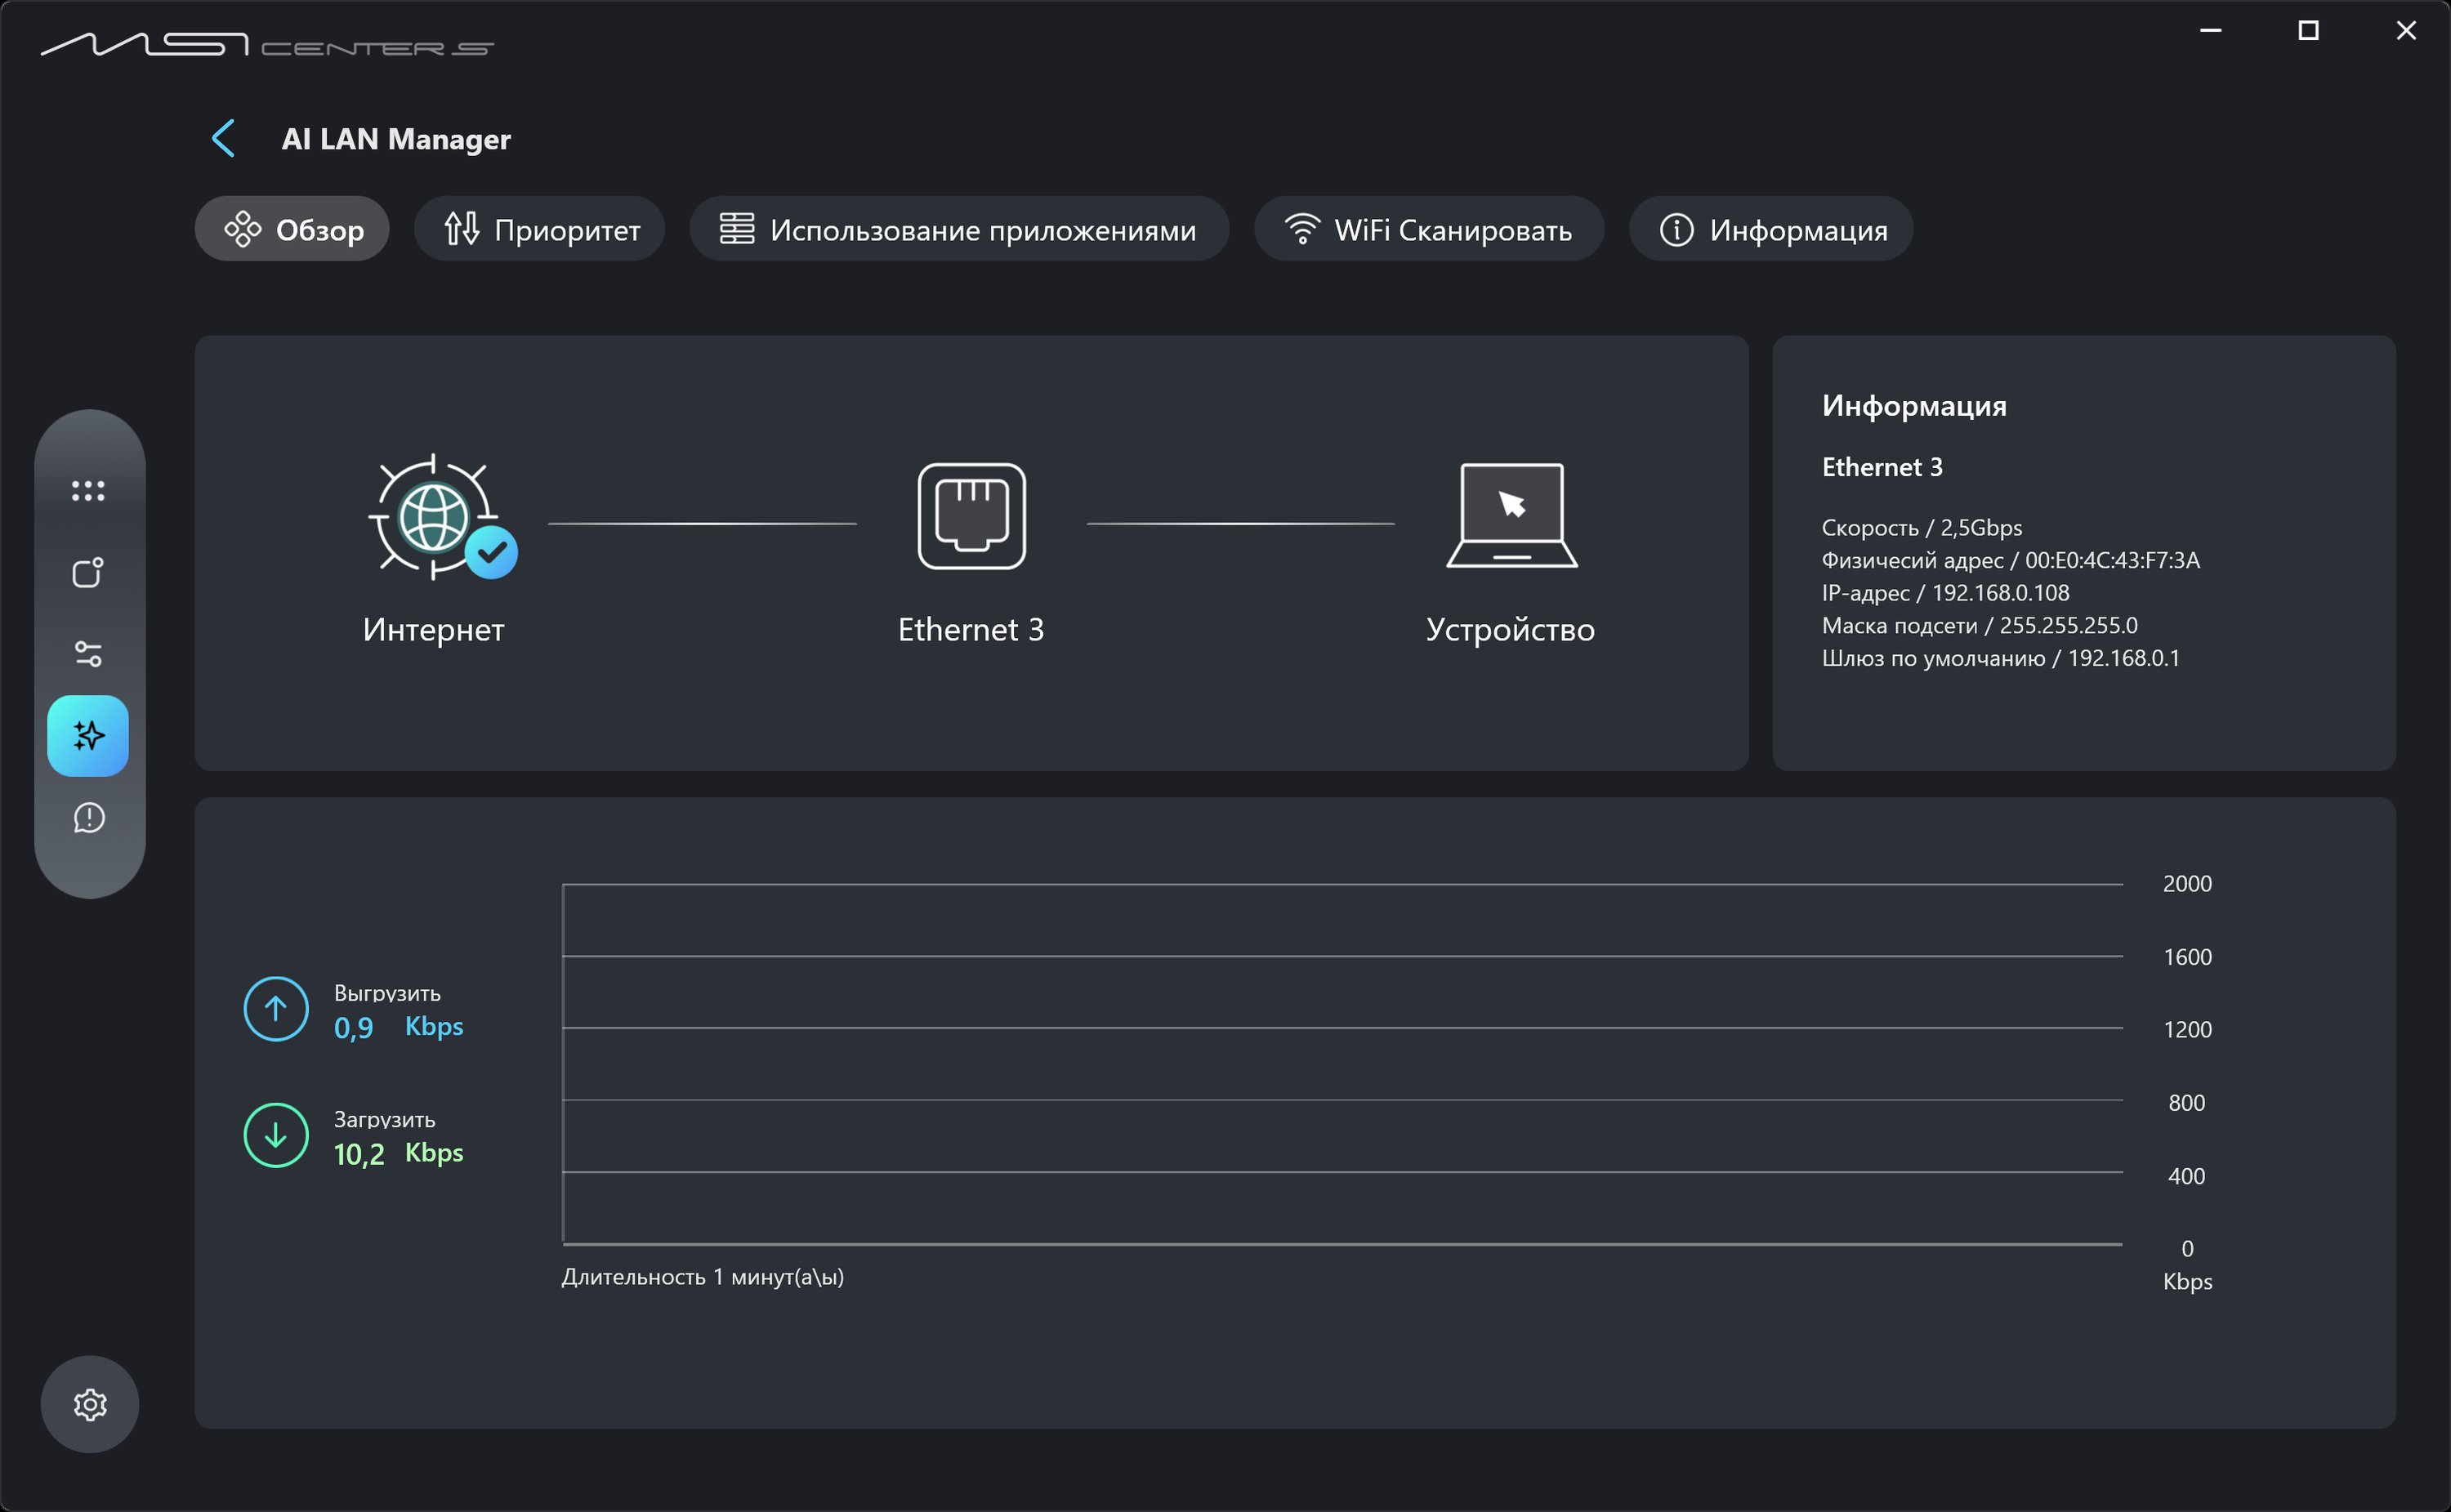Viewport: 2451px width, 1512px height.
Task: Open Использование приложениями tab
Action: [958, 229]
